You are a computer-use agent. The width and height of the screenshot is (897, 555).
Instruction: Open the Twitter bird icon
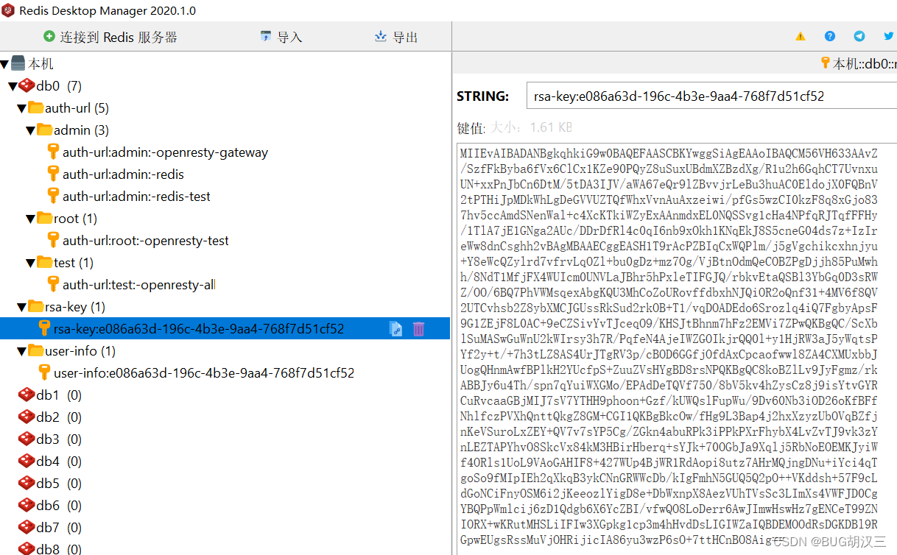tap(888, 36)
